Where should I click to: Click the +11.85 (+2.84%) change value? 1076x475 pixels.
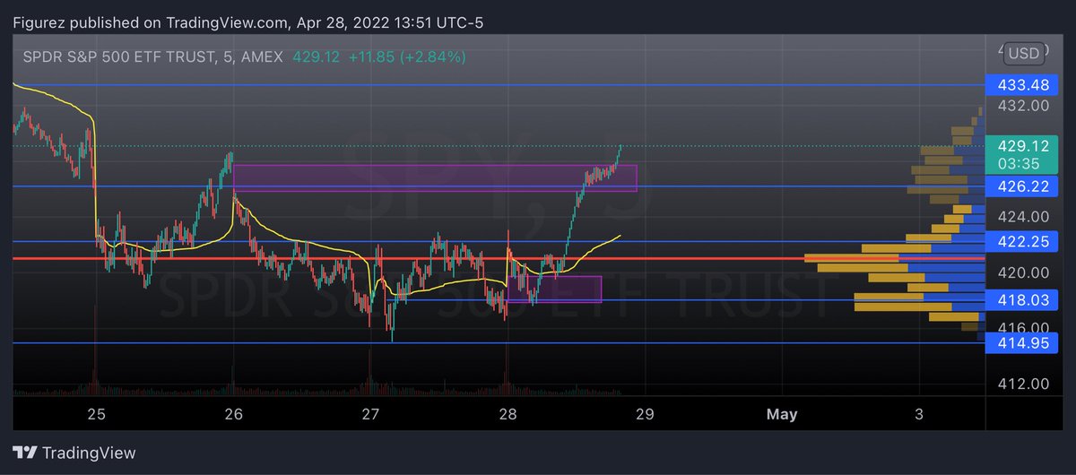coord(407,56)
